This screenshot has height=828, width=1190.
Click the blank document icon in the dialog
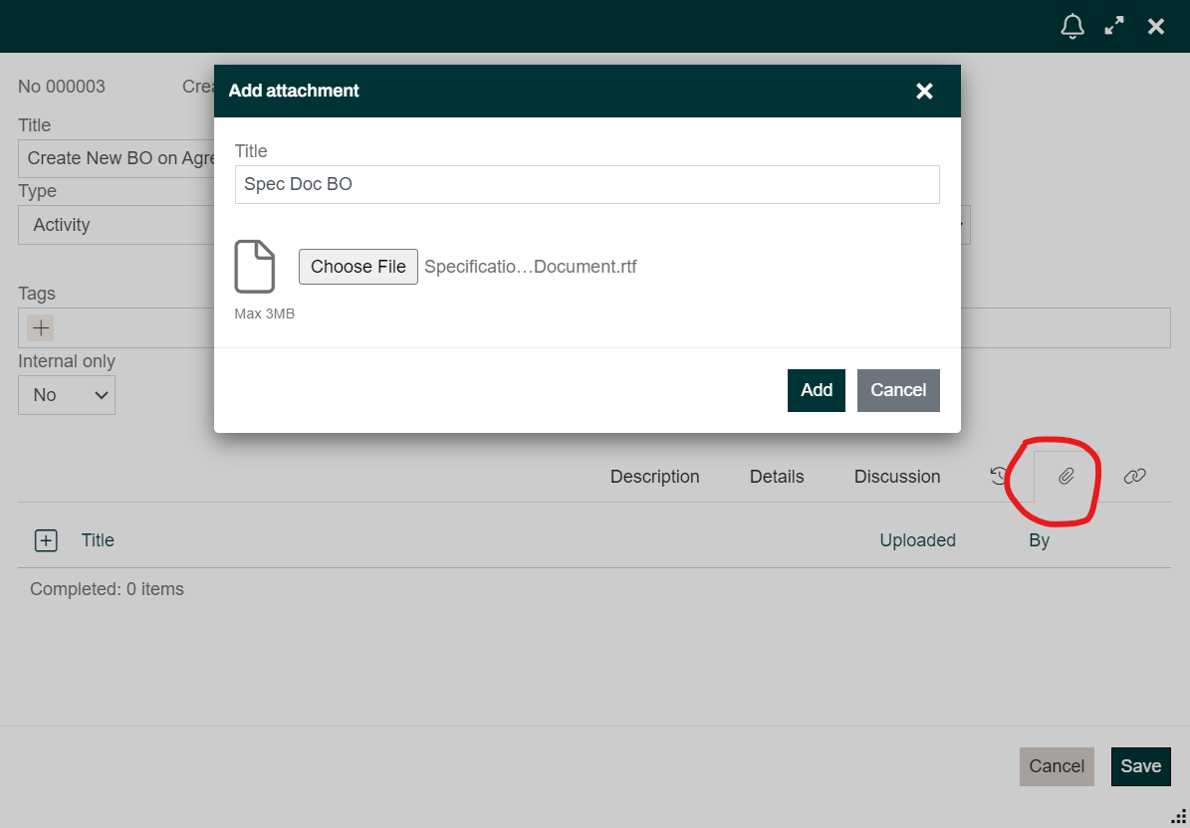pyautogui.click(x=255, y=266)
